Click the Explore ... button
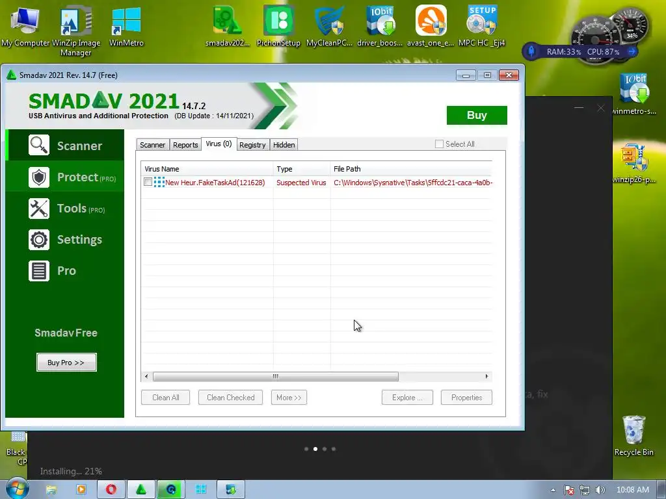 click(407, 398)
